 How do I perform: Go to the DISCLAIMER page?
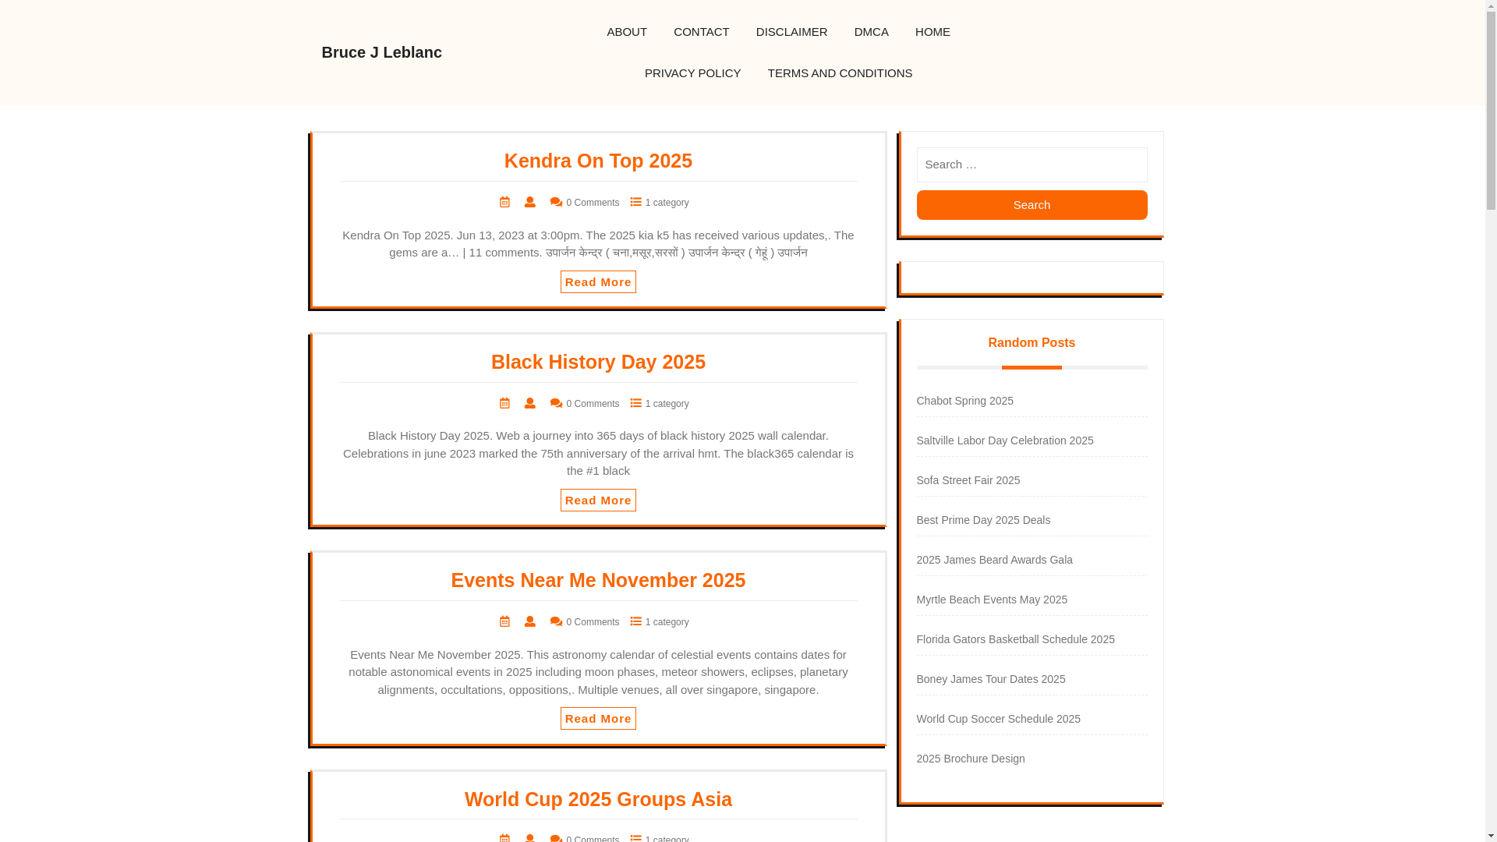pyautogui.click(x=792, y=32)
